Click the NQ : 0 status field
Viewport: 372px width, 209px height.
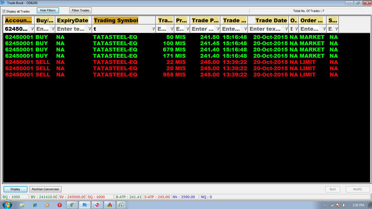coord(285,197)
